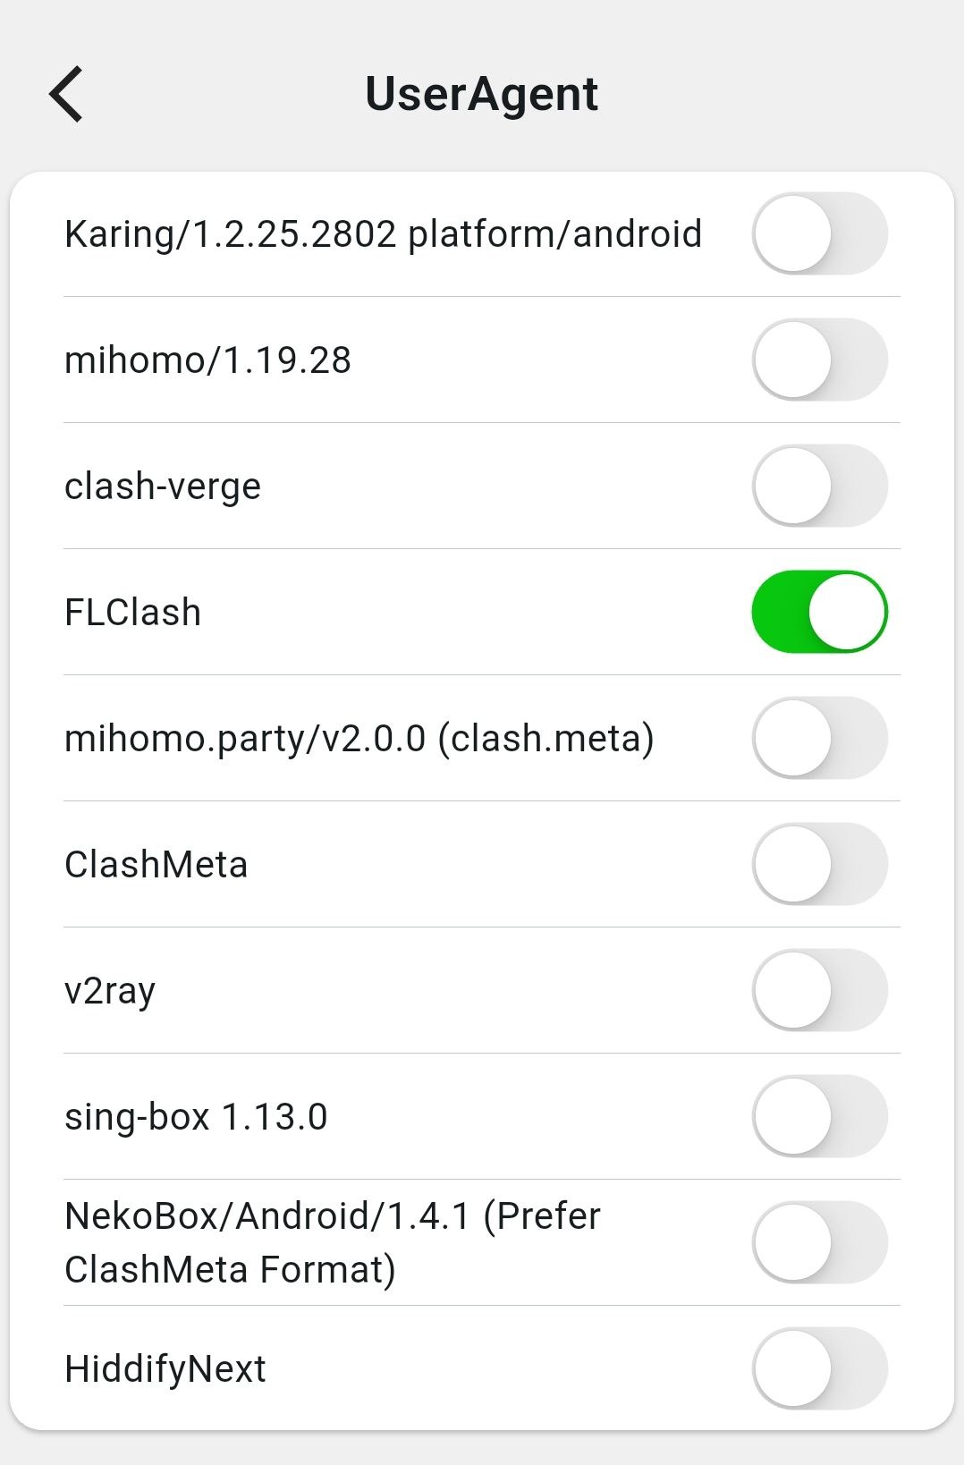Tap the HiddifyNext list entry text
The image size is (964, 1465).
165,1369
